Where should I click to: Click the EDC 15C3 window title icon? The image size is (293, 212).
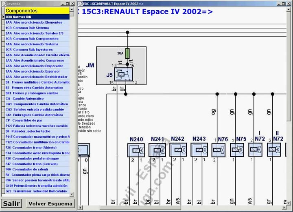point(80,4)
